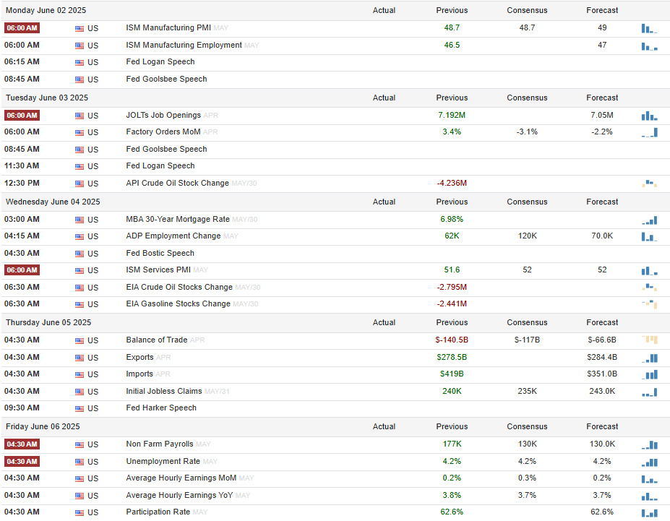This screenshot has height=521, width=670.
Task: Open the Exports mini chart
Action: (x=649, y=358)
